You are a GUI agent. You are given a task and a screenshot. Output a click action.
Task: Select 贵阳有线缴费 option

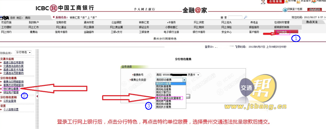170,104
